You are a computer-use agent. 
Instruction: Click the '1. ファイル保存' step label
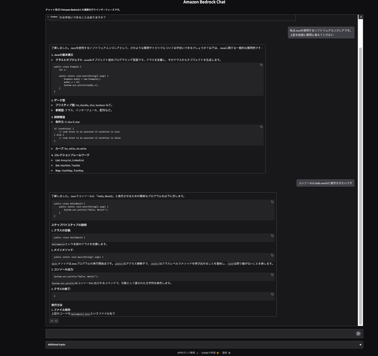coord(61,310)
